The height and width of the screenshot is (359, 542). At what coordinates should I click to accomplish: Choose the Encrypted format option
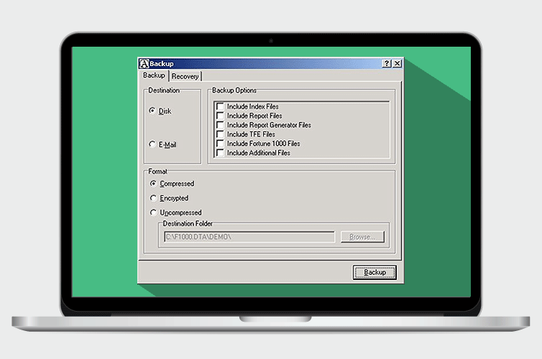(153, 197)
